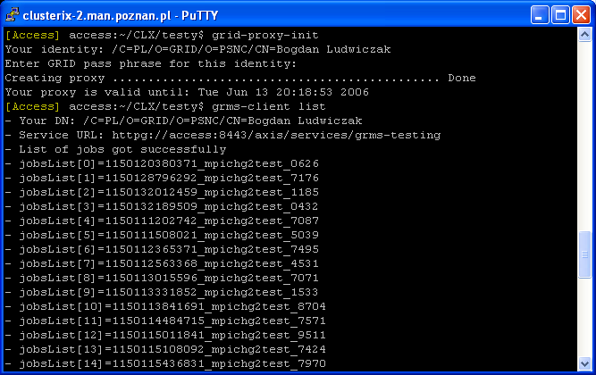Click jobsList[5] entry ending 5039
Viewport: 596px width, 375px height.
[x=162, y=235]
